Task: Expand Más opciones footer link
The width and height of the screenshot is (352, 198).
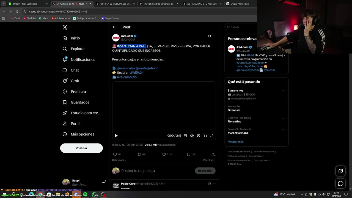Action: pyautogui.click(x=262, y=160)
